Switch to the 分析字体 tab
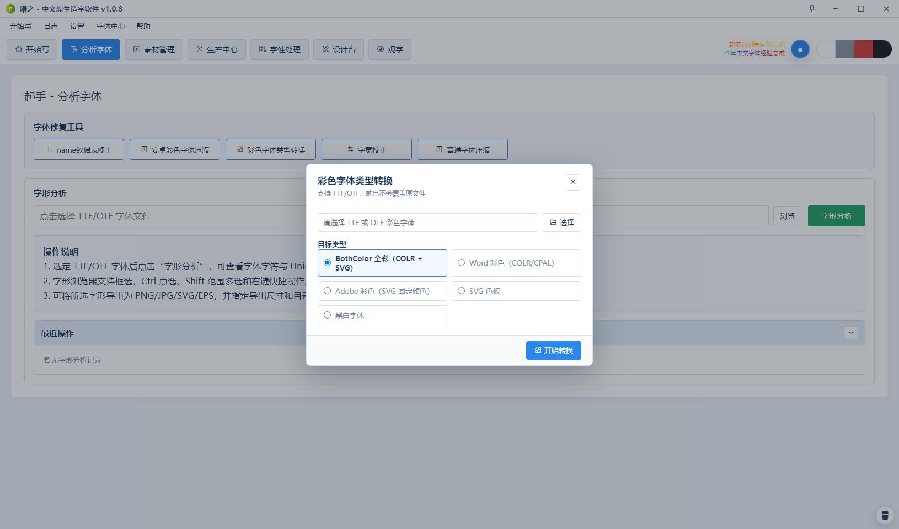Viewport: 899px width, 529px height. [x=91, y=50]
